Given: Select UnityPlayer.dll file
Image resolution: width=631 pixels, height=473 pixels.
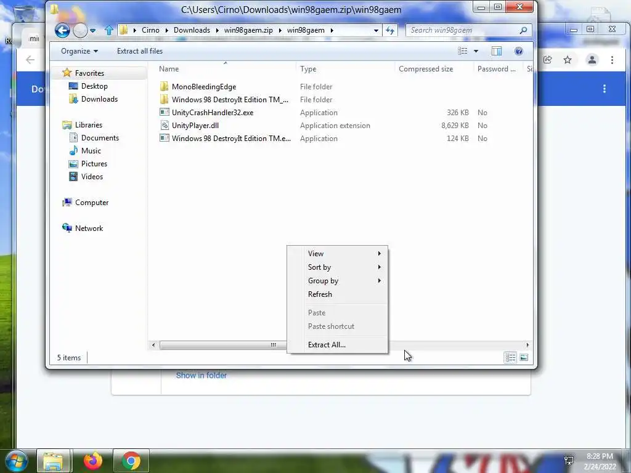Looking at the screenshot, I should coord(195,126).
